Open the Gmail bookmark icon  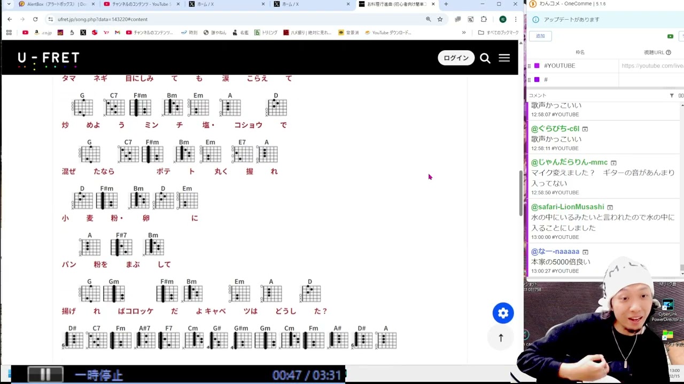coord(117,33)
